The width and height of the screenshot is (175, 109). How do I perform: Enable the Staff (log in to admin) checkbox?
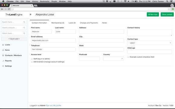click(32, 59)
